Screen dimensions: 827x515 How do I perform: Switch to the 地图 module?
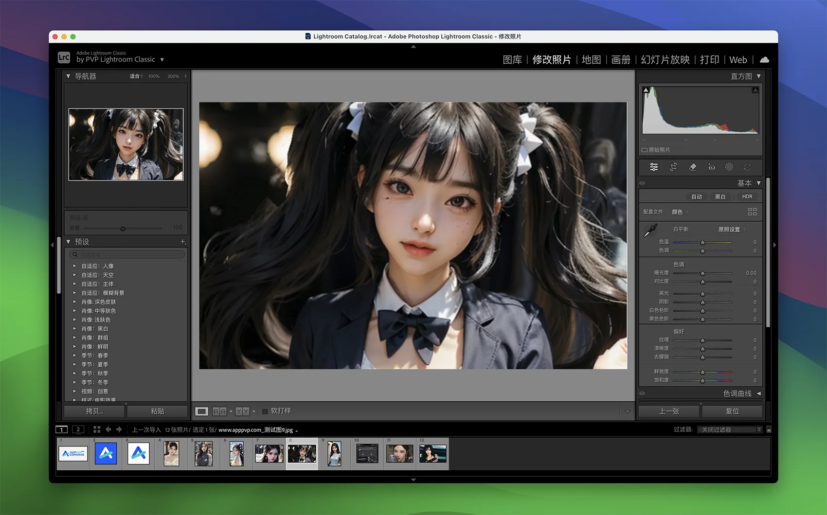pos(591,60)
